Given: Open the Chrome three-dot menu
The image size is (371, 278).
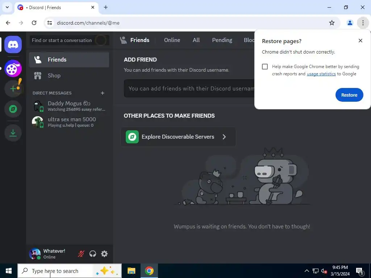Looking at the screenshot, I should 363,23.
